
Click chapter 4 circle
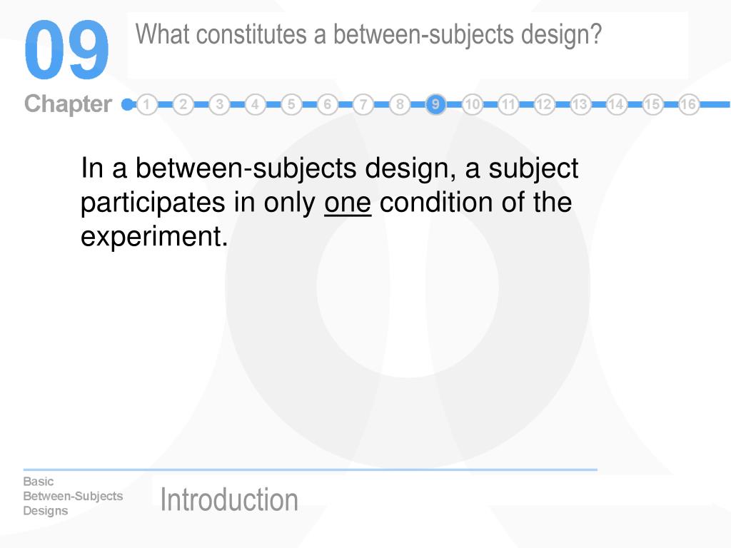[255, 104]
